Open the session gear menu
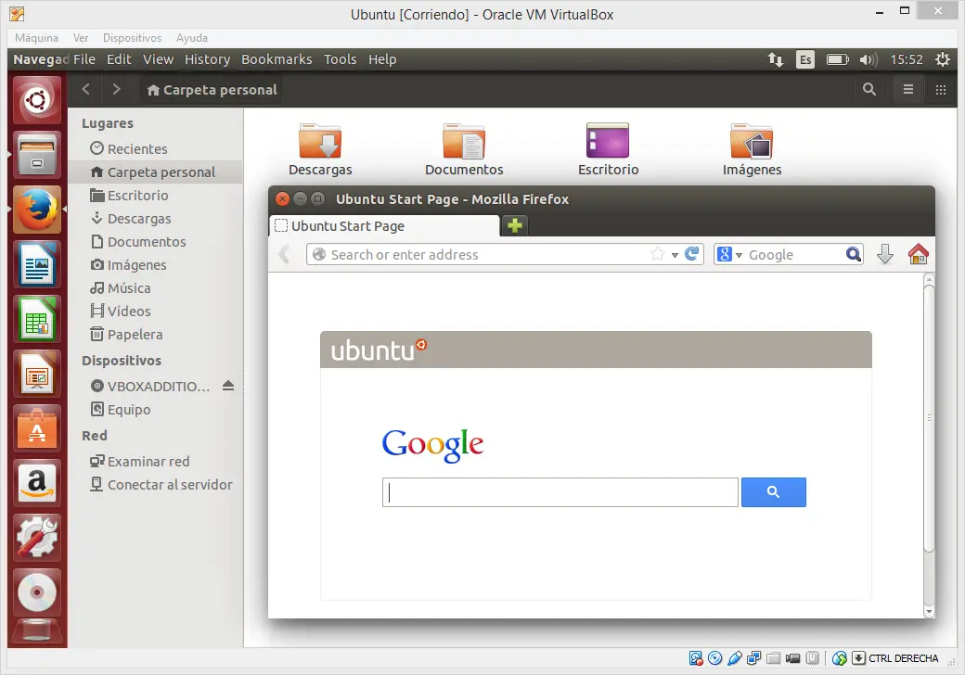Viewport: 965px width, 675px height. coord(943,59)
